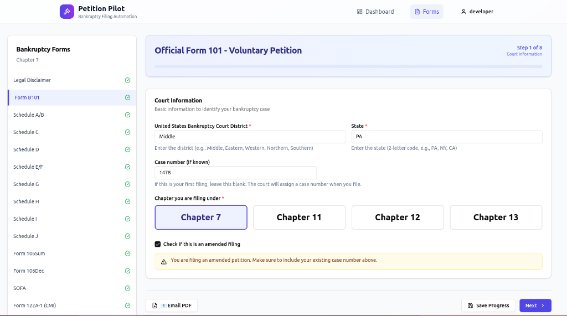The height and width of the screenshot is (316, 567).
Task: Click the check icon beside Schedule D
Action: coord(128,149)
